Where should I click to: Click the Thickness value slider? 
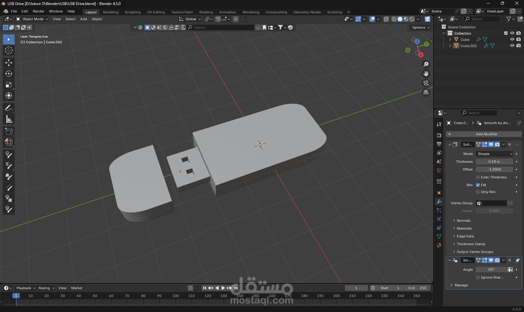[x=494, y=162]
